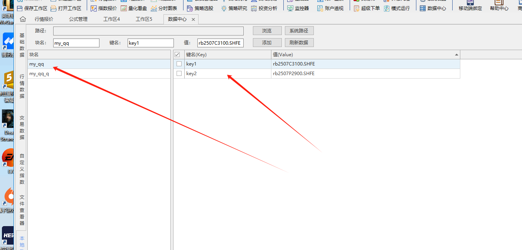Switch to the 工作区4 tab

point(112,19)
